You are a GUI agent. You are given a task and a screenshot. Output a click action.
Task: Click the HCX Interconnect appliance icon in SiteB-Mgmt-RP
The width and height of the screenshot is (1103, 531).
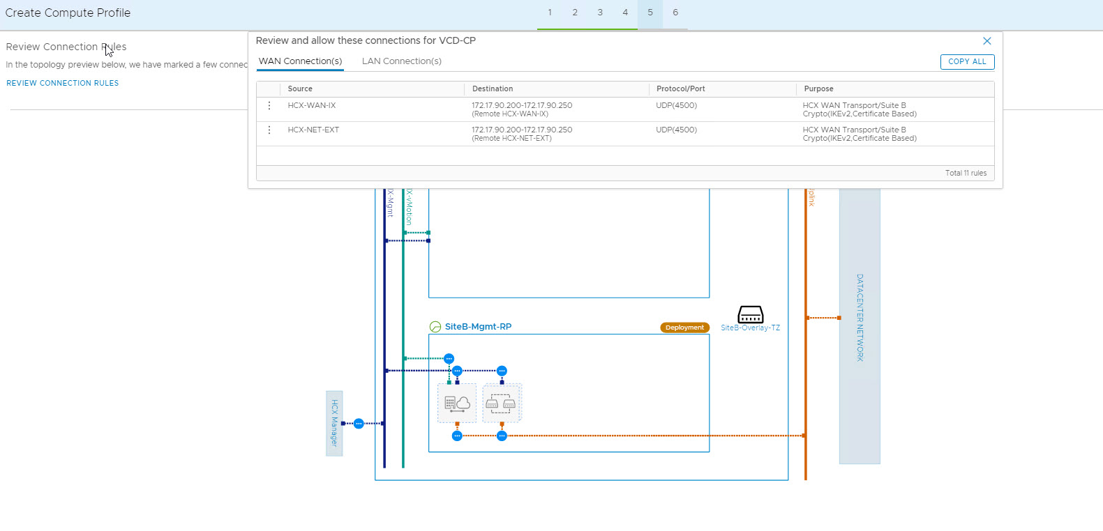pos(457,403)
